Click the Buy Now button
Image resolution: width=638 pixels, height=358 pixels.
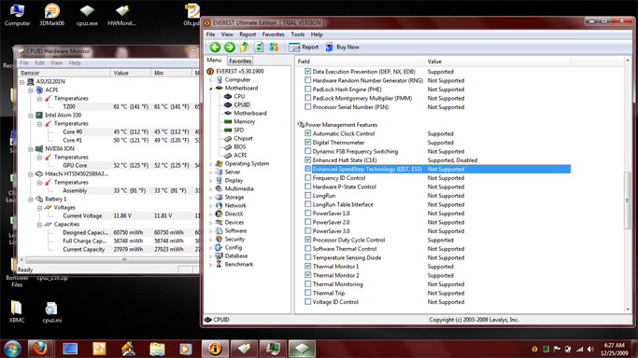pos(342,48)
